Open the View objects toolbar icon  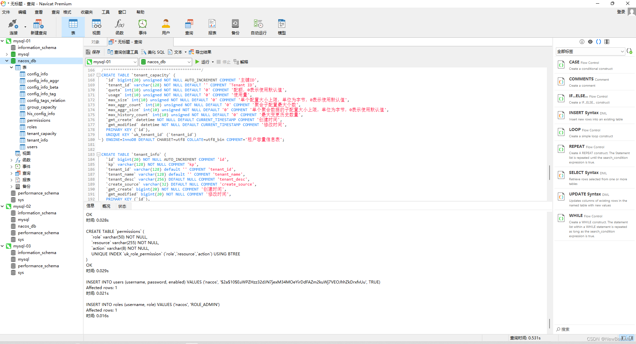click(96, 27)
